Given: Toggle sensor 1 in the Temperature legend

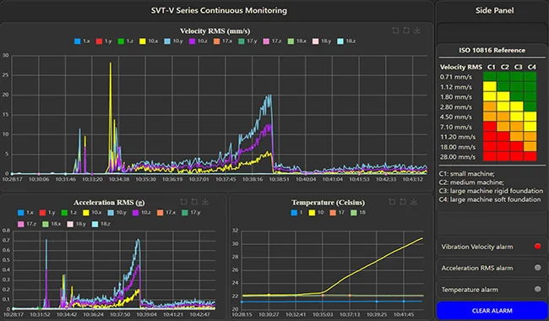Looking at the screenshot, I should pyautogui.click(x=296, y=213).
